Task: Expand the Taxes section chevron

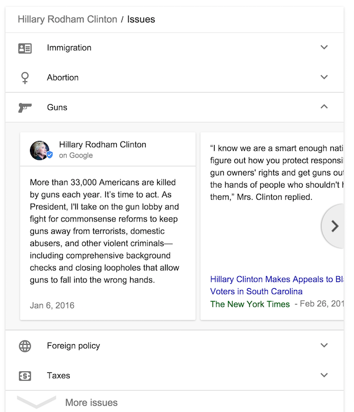Action: point(324,375)
